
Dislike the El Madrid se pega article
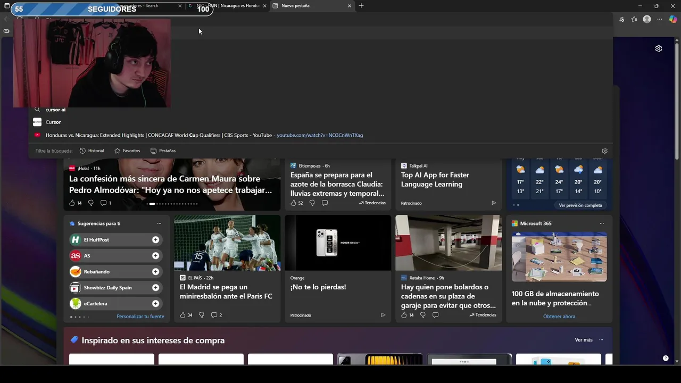click(x=201, y=315)
